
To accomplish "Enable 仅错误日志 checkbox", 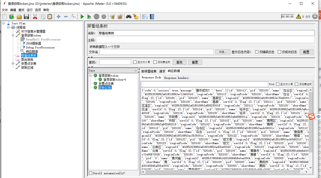I will pos(257,52).
